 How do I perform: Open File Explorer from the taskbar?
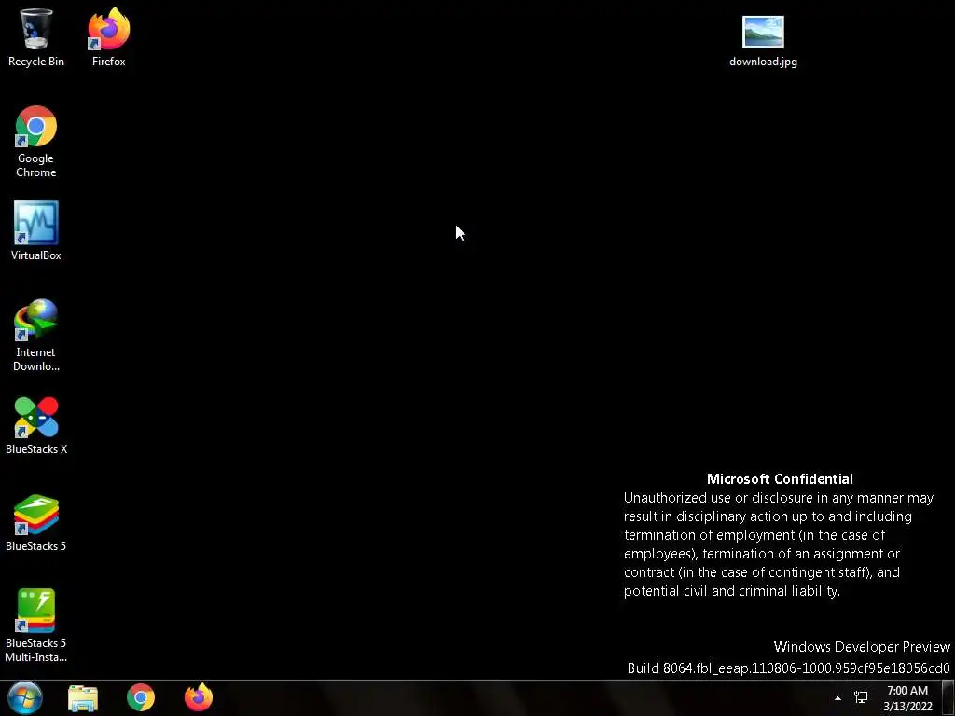(x=83, y=697)
